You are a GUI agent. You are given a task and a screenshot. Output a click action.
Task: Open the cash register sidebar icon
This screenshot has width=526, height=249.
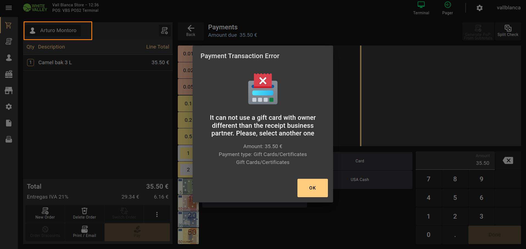pos(9,74)
